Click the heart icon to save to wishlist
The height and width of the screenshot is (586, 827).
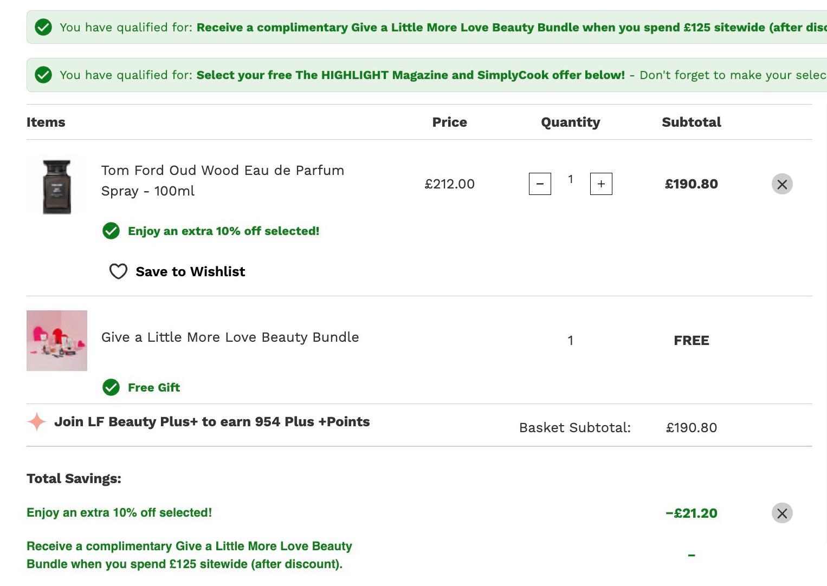click(118, 271)
